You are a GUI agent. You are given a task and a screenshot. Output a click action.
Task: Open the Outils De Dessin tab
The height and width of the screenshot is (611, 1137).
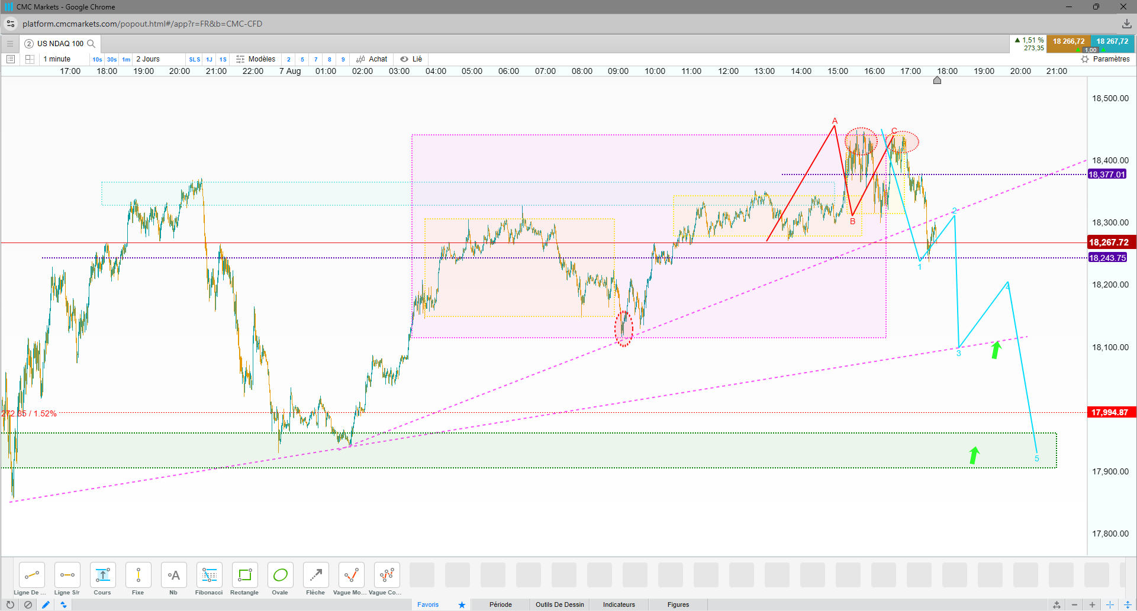pos(560,604)
